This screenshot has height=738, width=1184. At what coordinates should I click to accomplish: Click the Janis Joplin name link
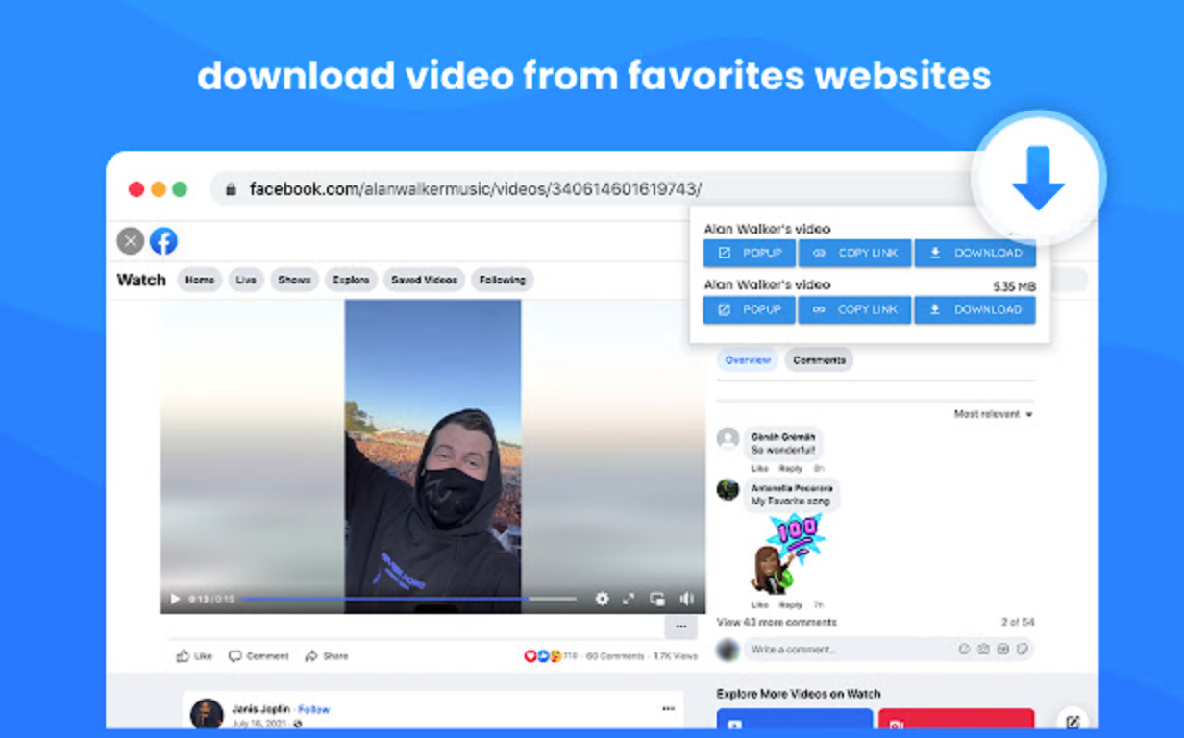(x=260, y=709)
